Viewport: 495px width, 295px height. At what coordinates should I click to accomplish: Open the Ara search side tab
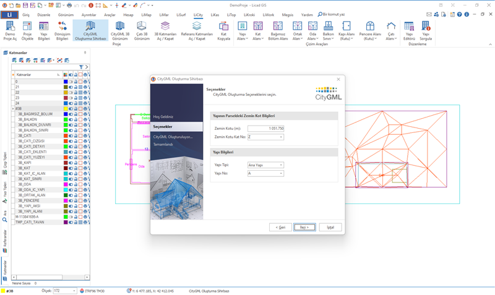pyautogui.click(x=5, y=216)
